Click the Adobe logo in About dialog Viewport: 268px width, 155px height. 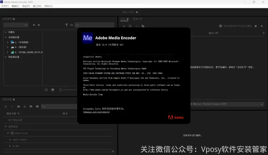[176, 117]
